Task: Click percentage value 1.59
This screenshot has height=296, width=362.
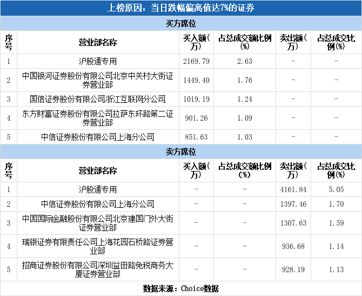Action: tap(336, 223)
